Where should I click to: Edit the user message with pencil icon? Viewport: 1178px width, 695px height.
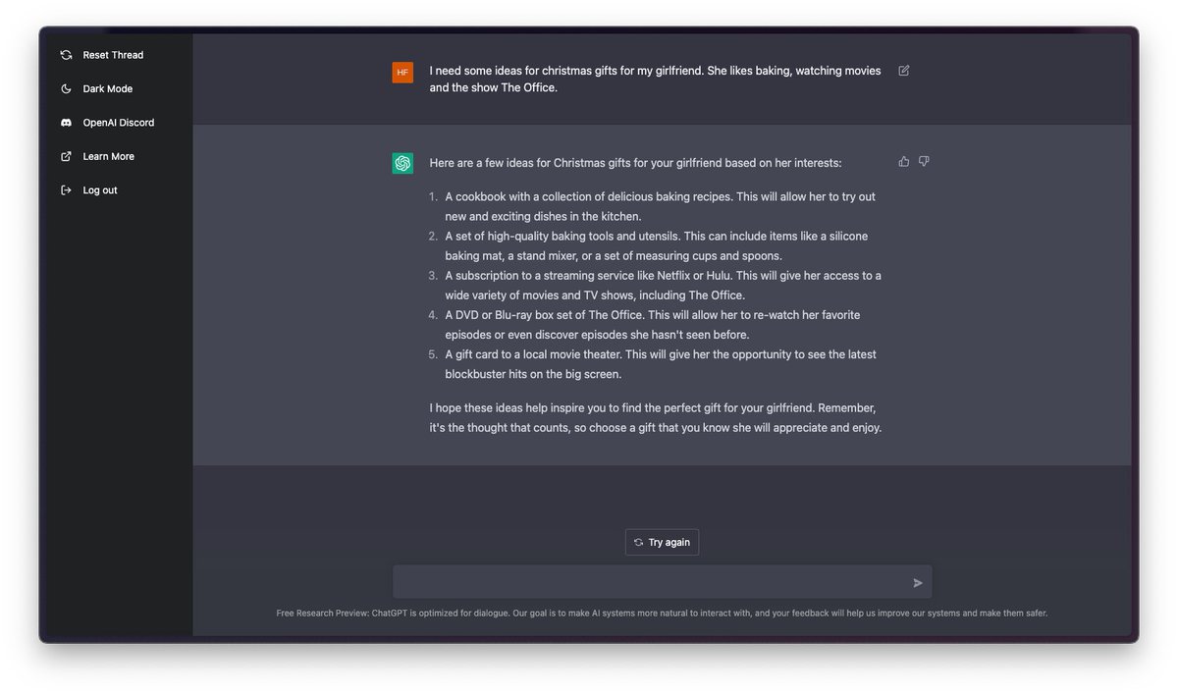point(904,71)
